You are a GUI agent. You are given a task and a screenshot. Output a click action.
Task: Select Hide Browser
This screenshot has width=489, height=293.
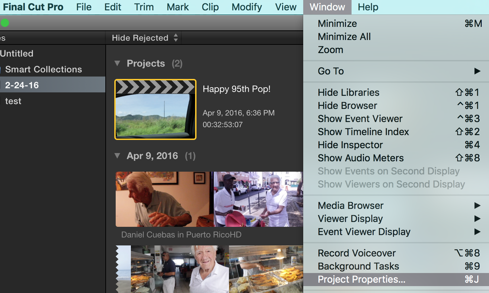(x=396, y=105)
